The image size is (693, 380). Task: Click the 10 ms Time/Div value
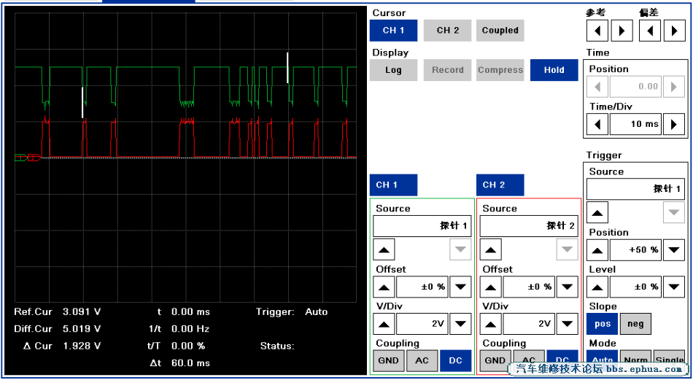point(635,124)
